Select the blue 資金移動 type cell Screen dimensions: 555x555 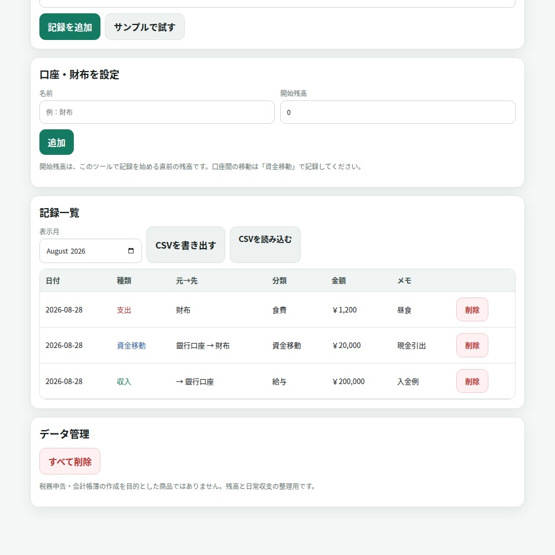point(131,345)
